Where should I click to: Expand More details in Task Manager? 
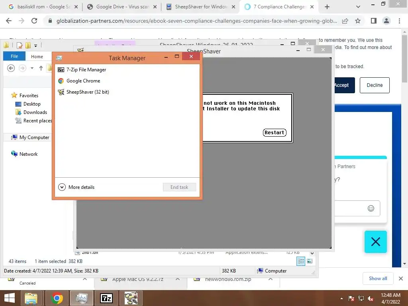tap(76, 187)
